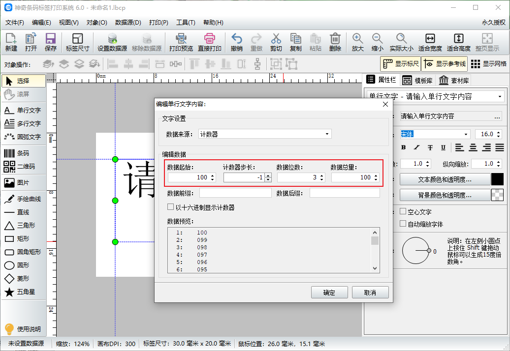Increase 数据总量 with up arrow
The height and width of the screenshot is (351, 510).
(x=376, y=175)
